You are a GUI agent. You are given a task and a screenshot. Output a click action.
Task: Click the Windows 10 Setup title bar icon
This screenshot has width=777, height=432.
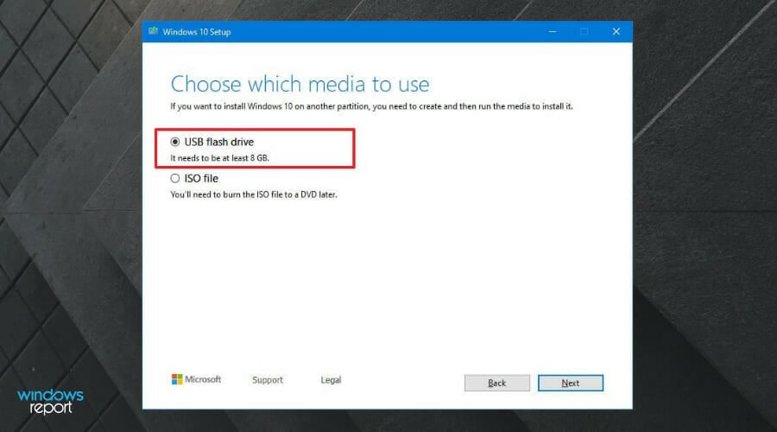click(153, 31)
